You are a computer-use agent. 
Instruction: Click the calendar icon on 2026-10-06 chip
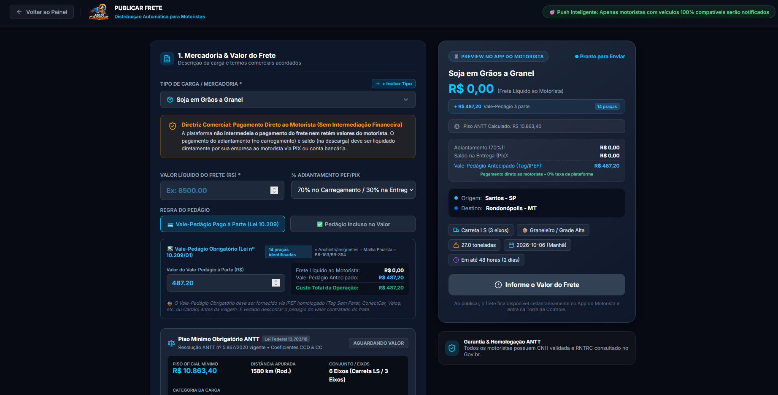click(x=511, y=245)
